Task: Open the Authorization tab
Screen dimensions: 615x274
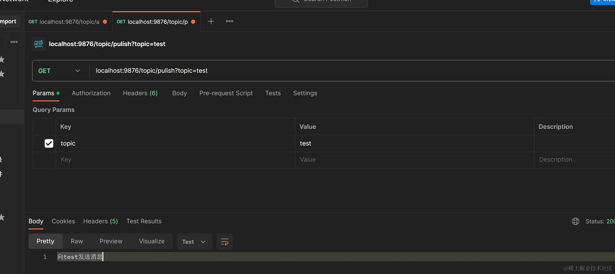Action: [91, 93]
